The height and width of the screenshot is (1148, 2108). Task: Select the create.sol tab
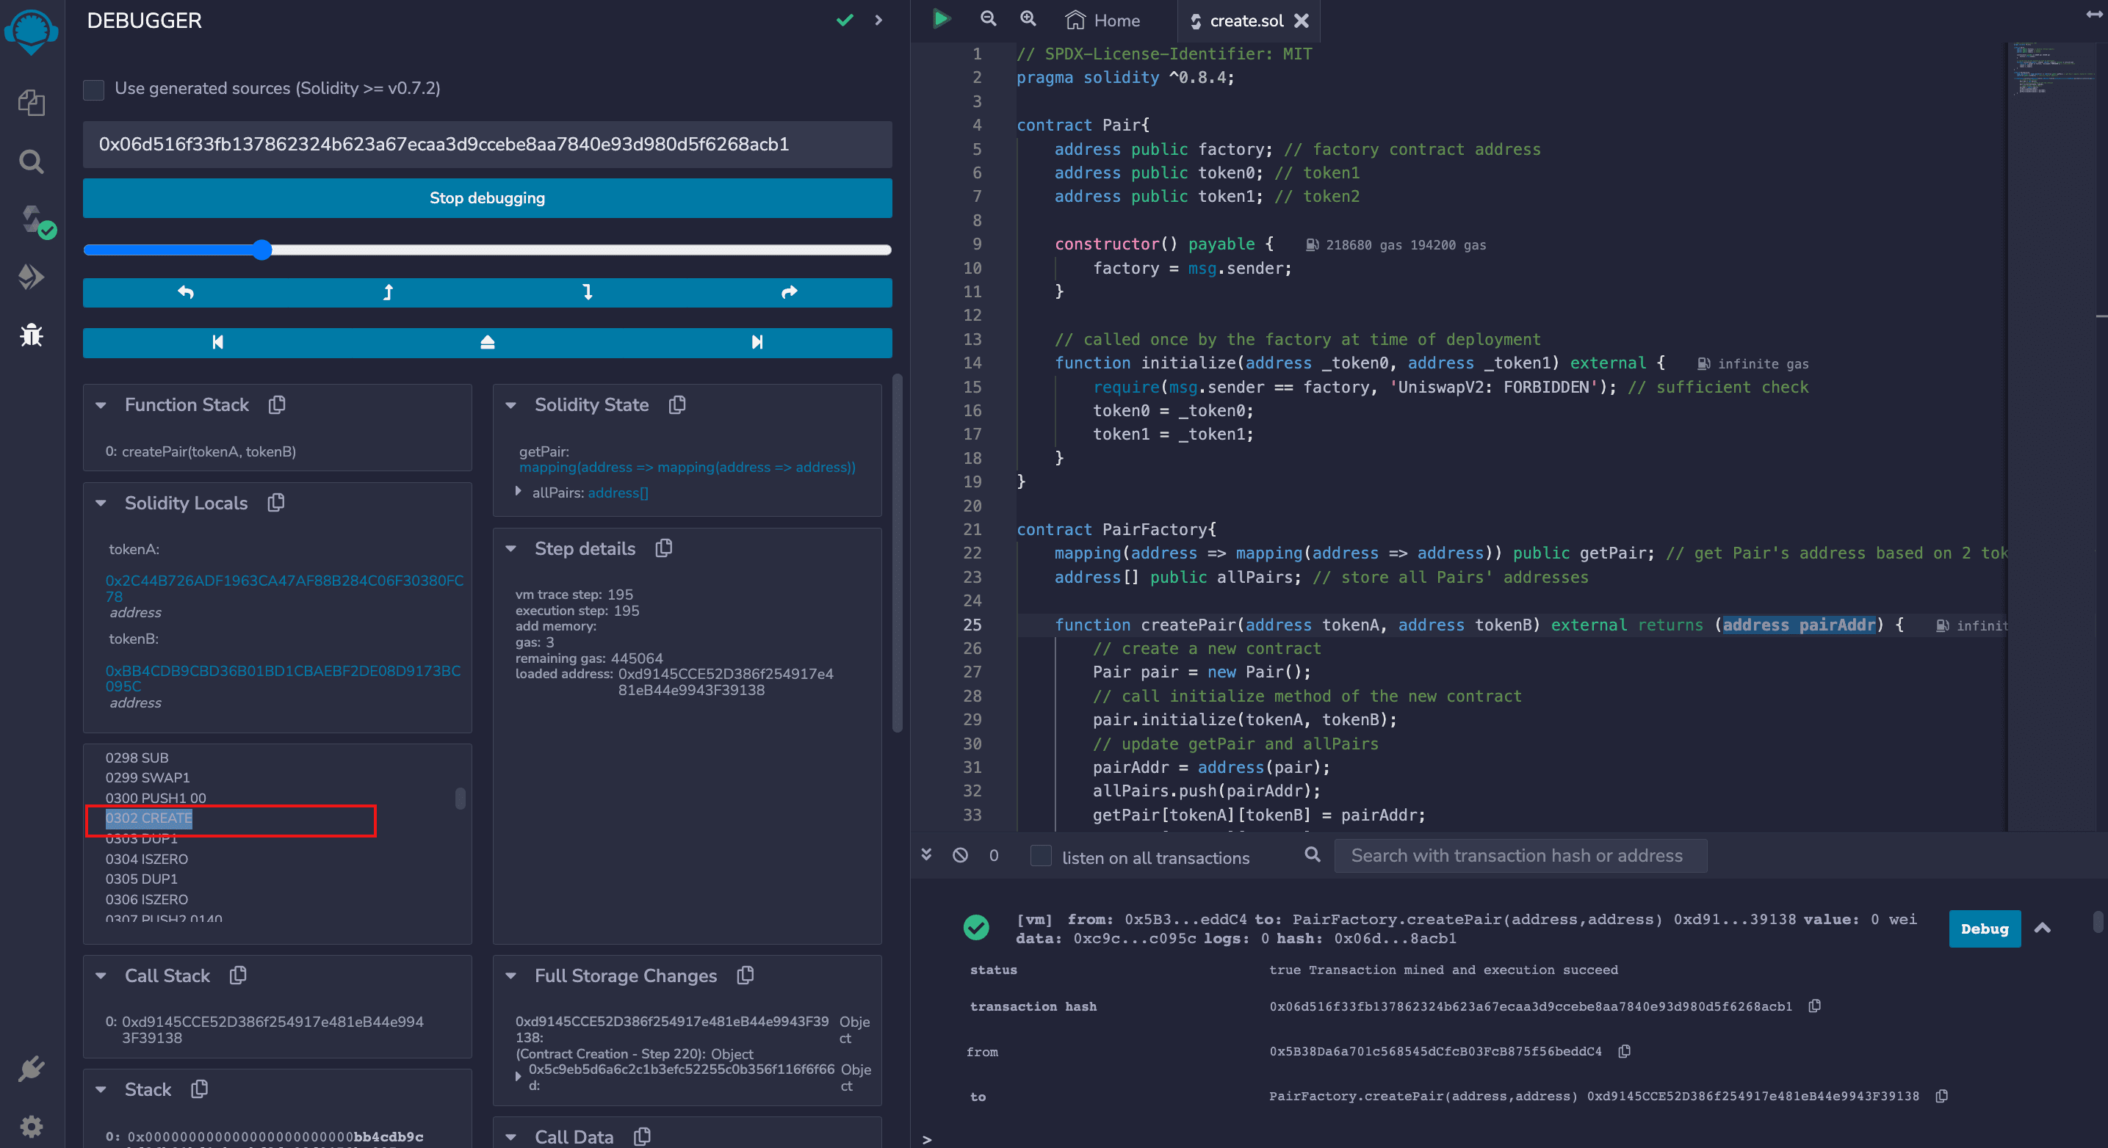click(x=1245, y=21)
